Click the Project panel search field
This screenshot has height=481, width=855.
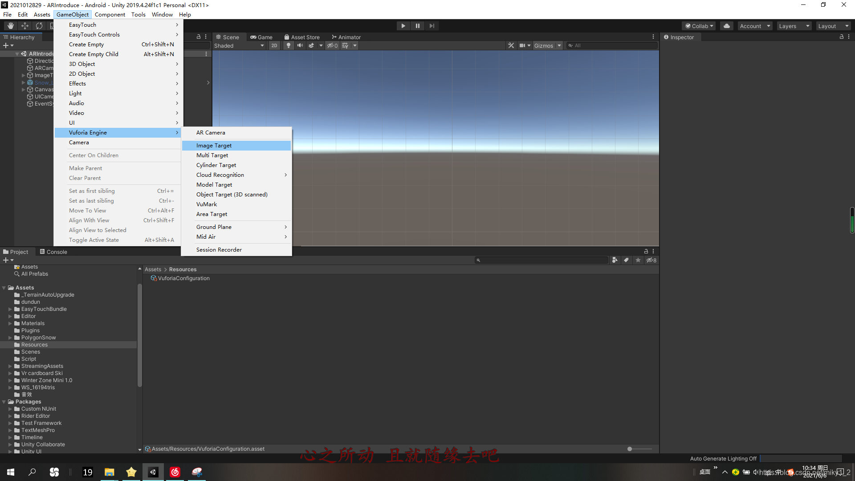point(541,260)
